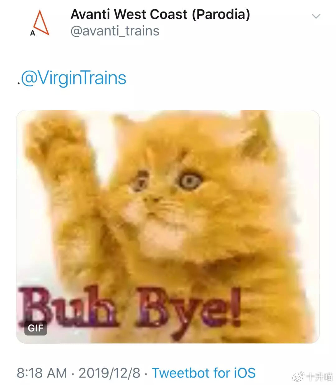
Task: Expand the tweet options chevron
Action: point(316,16)
